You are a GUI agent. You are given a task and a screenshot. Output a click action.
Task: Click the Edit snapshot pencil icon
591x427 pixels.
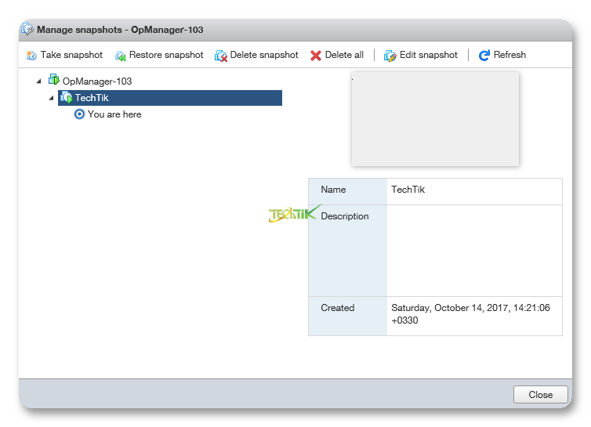point(390,56)
